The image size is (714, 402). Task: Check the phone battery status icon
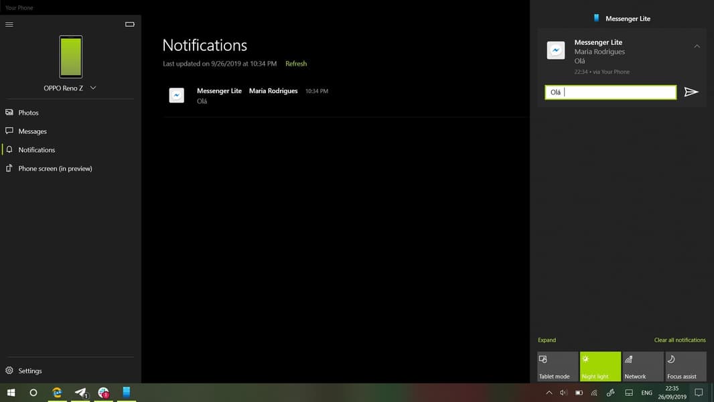pyautogui.click(x=130, y=24)
